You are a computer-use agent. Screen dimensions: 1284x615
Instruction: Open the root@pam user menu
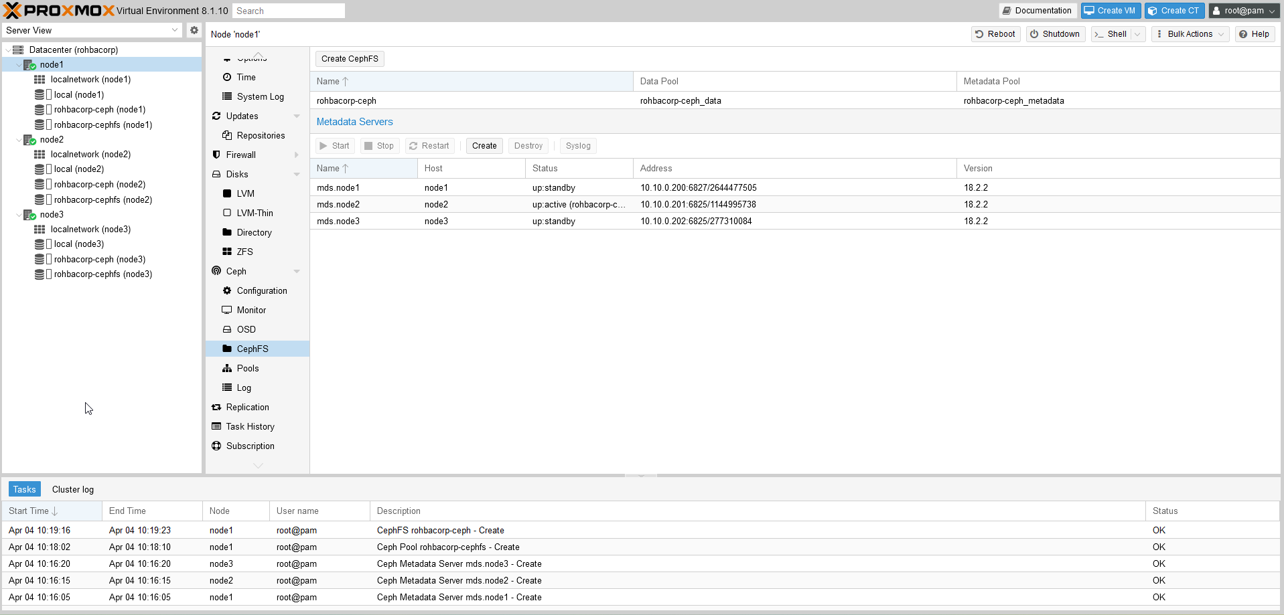click(x=1244, y=11)
